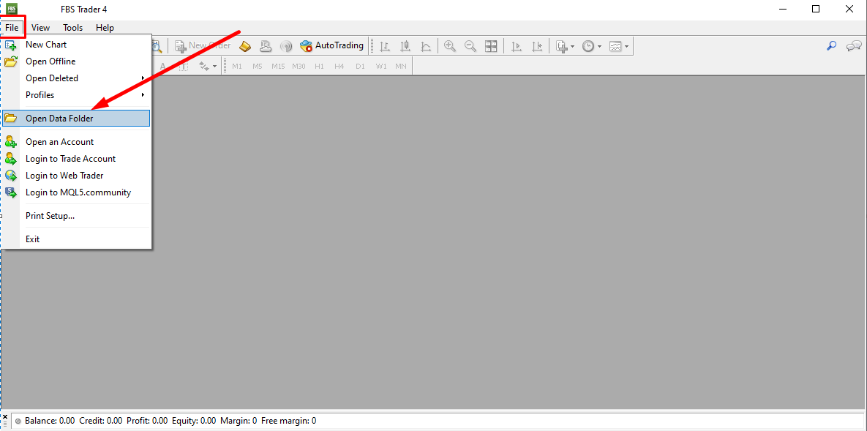
Task: Open the File menu
Action: point(12,28)
